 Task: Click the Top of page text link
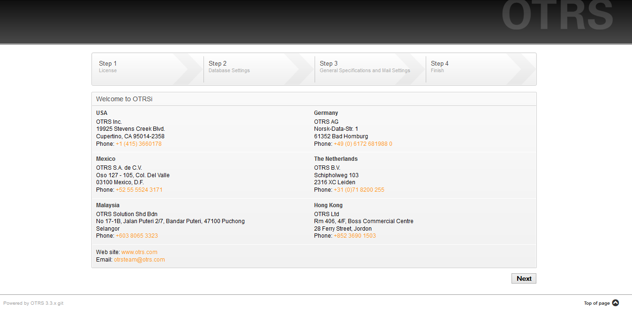tap(596, 303)
